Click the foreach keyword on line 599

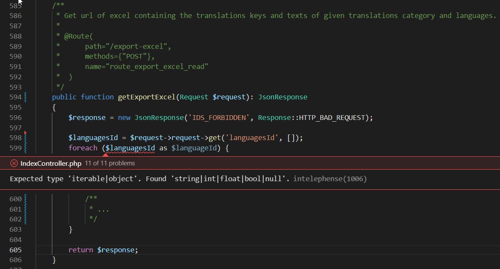coord(83,148)
